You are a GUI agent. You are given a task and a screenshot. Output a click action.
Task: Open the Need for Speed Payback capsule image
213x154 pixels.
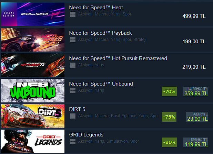[33, 40]
